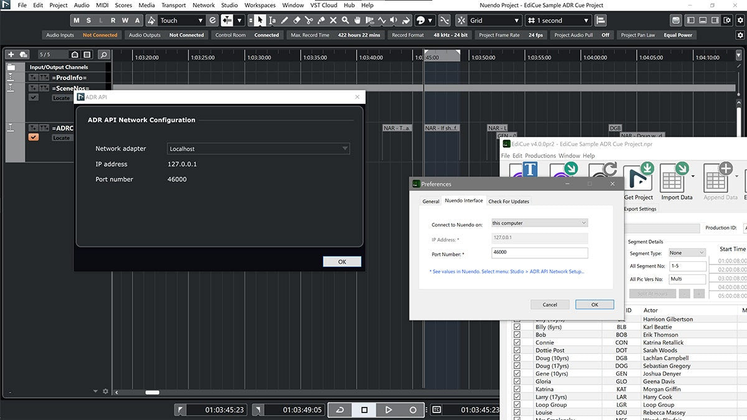Viewport: 747px width, 420px height.
Task: Click Cycle loop transport button
Action: point(340,410)
